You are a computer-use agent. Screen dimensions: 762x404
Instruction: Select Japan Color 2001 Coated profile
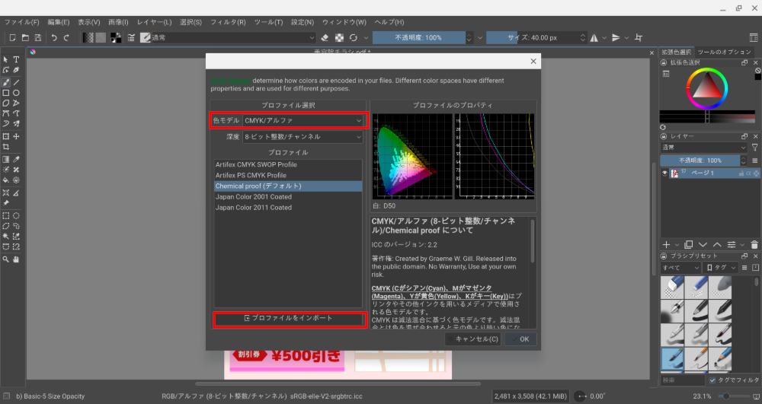click(288, 196)
